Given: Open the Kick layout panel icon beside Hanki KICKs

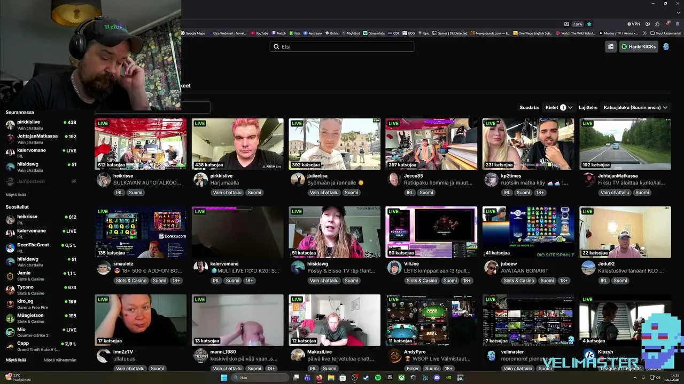Looking at the screenshot, I should tap(611, 47).
